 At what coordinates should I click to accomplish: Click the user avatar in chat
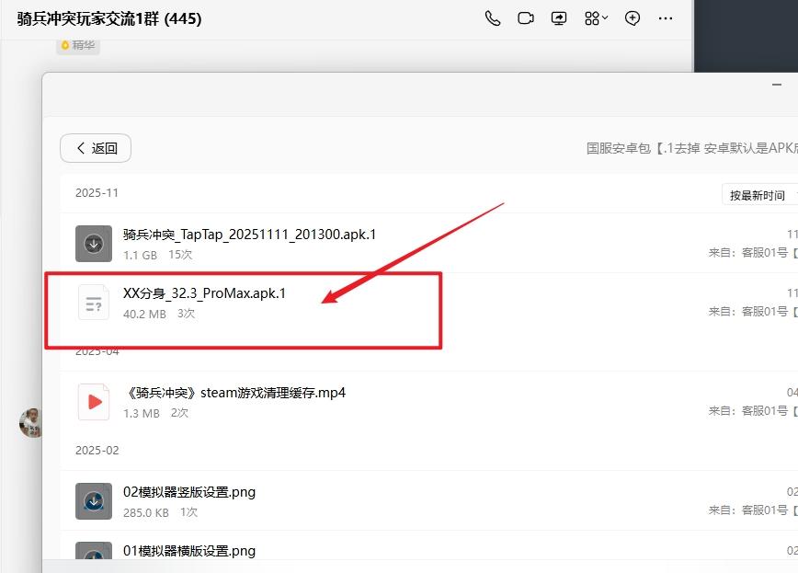(x=31, y=422)
